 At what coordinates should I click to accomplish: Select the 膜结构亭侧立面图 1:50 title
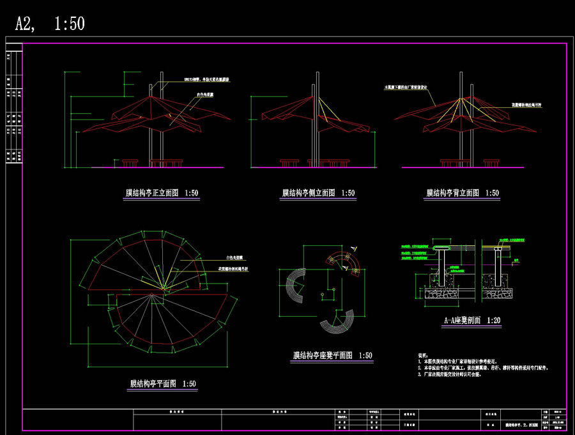click(x=318, y=193)
